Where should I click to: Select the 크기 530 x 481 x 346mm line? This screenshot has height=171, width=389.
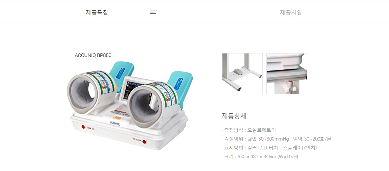click(x=260, y=156)
